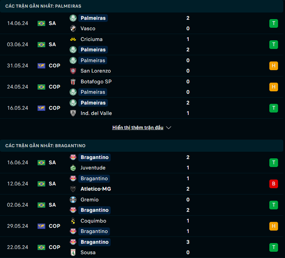
Task: Open Coquimbo team page
Action: point(93,221)
